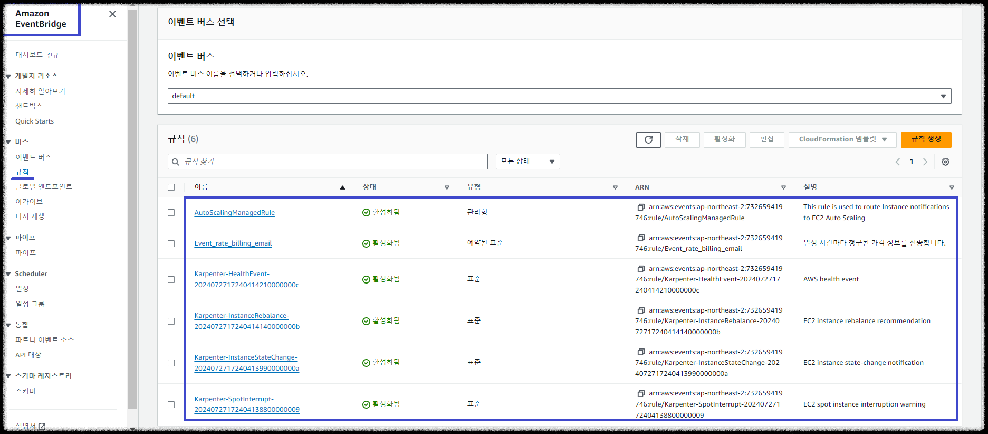Copy ARN of Karpenter-SpotInterrupt rule
Viewport: 988px width, 434px height.
pos(641,393)
